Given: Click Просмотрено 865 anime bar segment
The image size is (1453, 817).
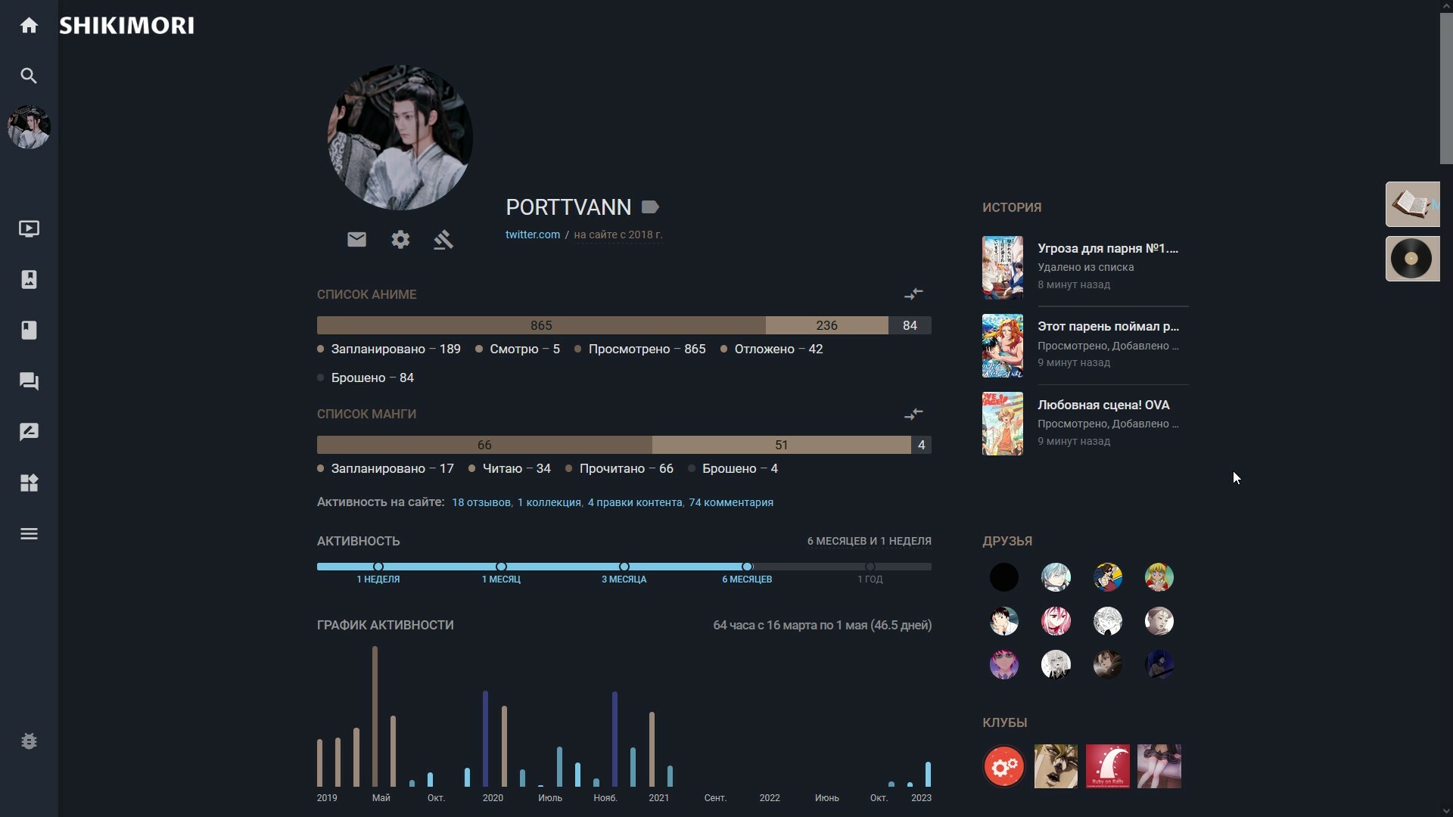Looking at the screenshot, I should 540,325.
